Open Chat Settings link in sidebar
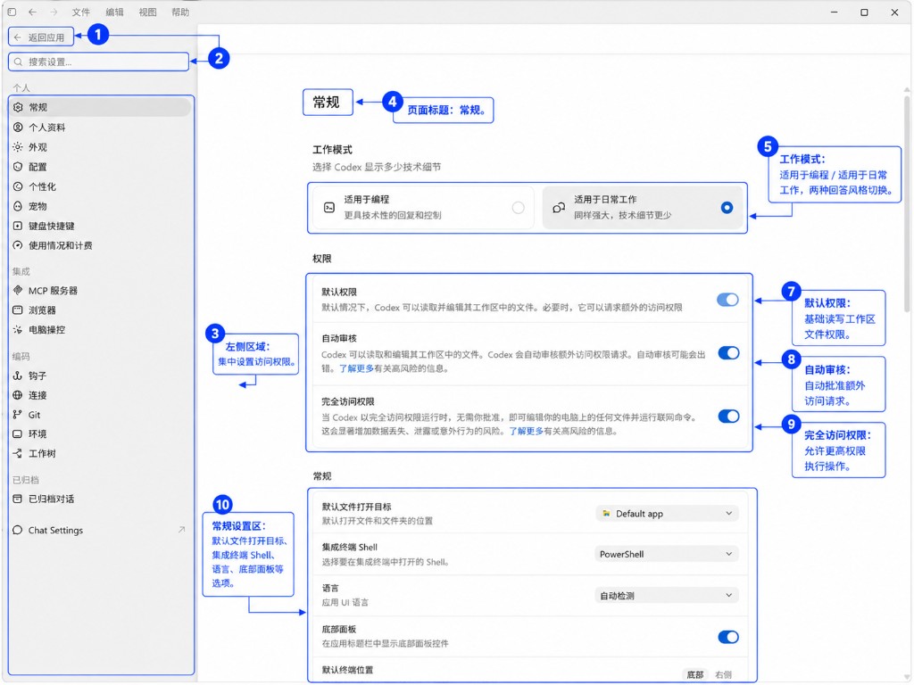 coord(100,530)
